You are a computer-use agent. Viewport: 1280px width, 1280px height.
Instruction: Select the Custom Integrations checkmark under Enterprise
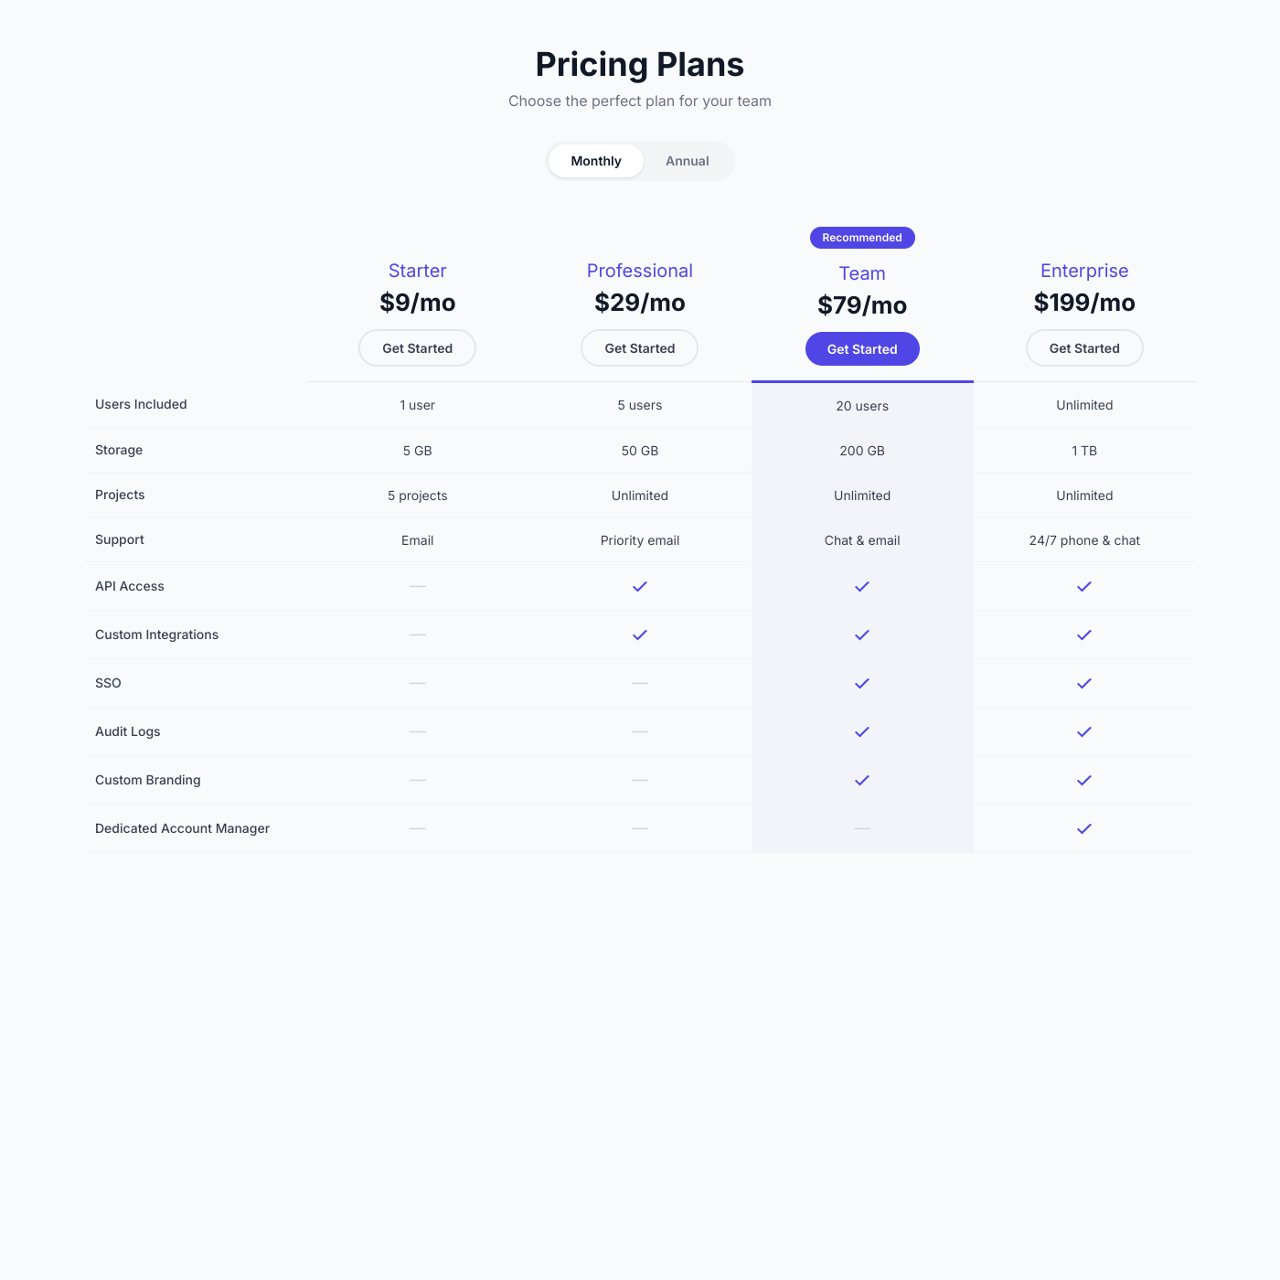[x=1083, y=635]
